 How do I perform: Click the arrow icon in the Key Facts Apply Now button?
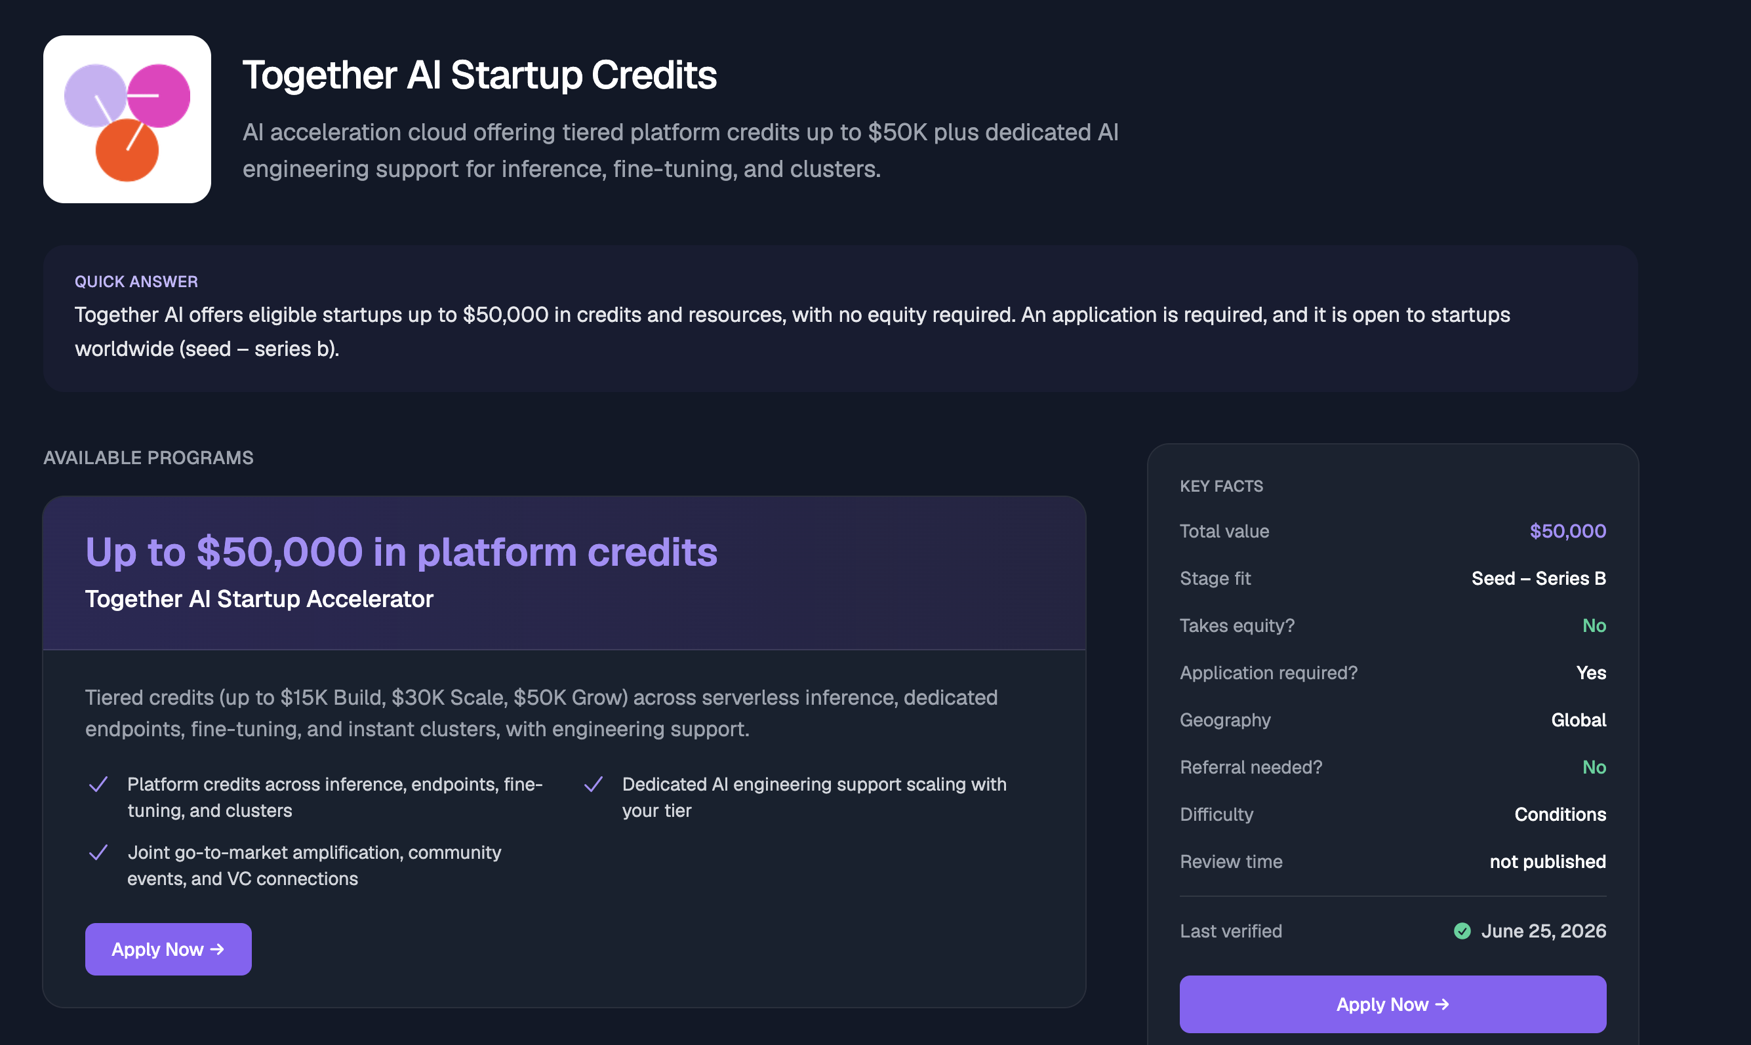pos(1442,1004)
